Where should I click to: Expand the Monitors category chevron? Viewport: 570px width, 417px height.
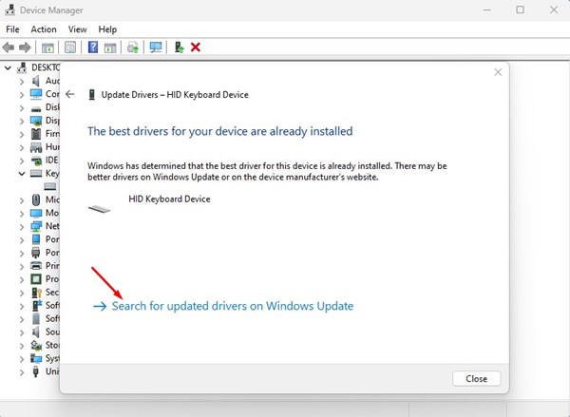point(22,213)
